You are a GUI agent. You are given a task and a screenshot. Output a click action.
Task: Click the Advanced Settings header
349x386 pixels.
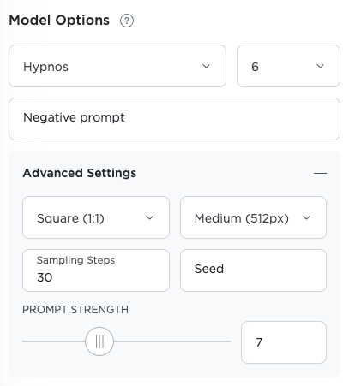coord(80,173)
